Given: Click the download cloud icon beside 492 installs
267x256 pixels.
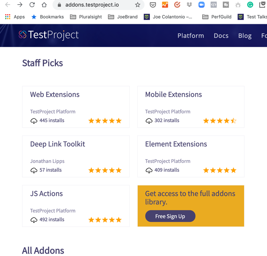Looking at the screenshot, I should point(34,220).
